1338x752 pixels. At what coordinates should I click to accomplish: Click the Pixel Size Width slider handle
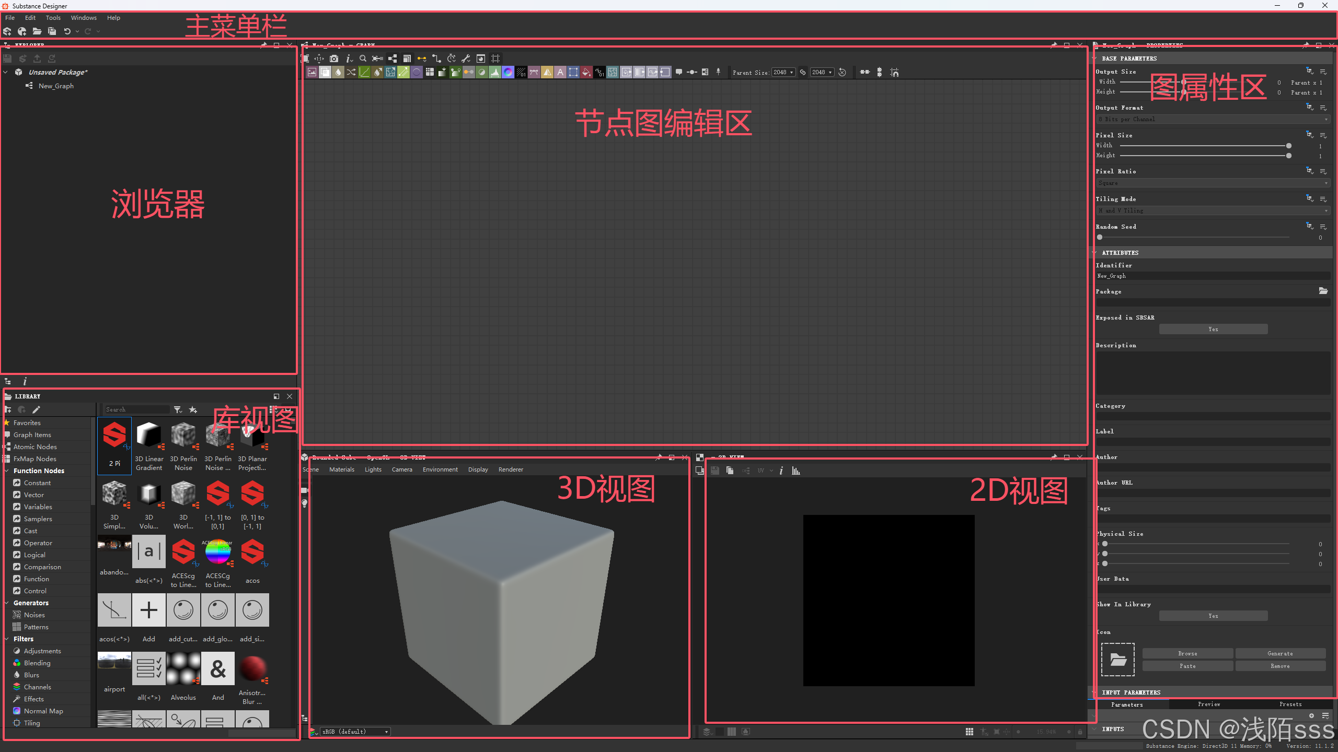(1289, 146)
